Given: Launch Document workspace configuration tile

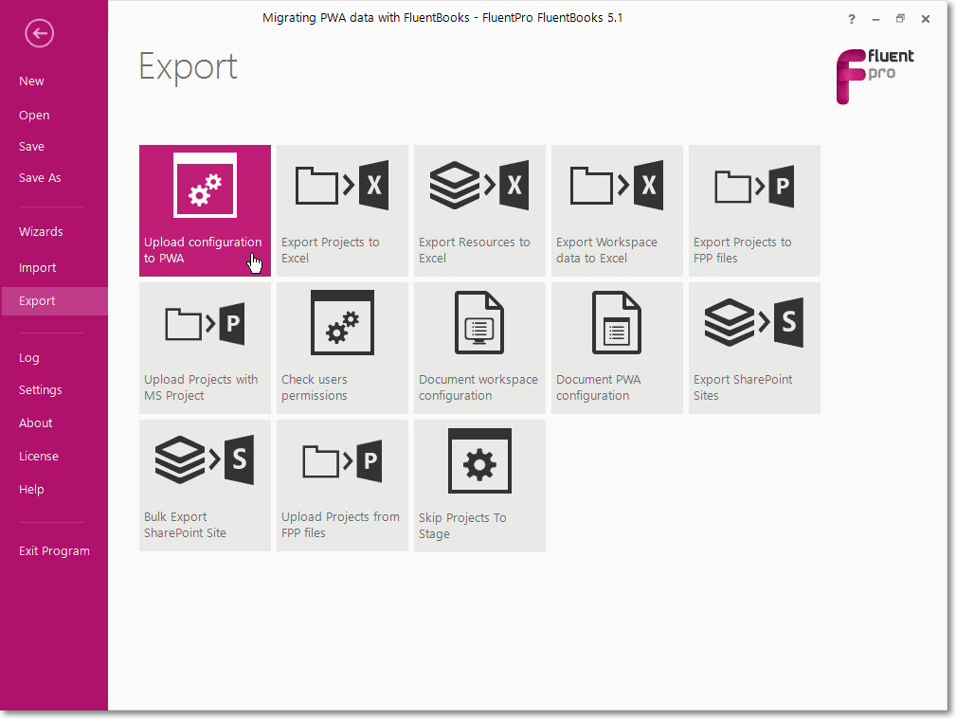Looking at the screenshot, I should (479, 348).
